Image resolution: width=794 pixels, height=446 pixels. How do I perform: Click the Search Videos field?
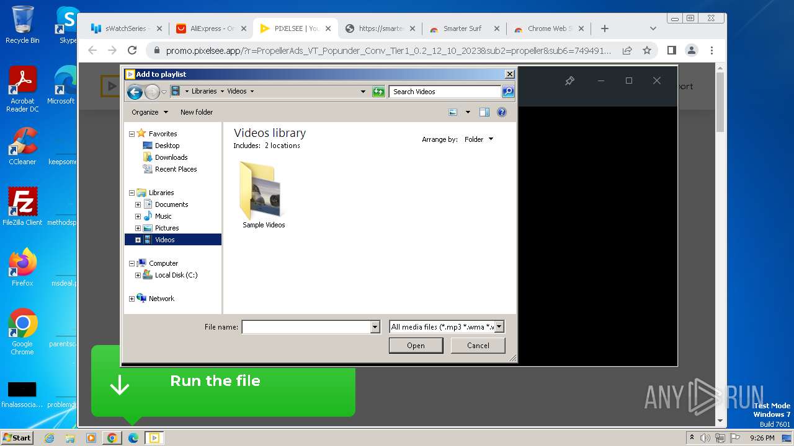[445, 92]
